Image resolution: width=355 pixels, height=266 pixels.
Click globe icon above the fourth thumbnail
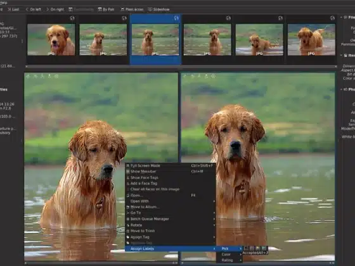(x=228, y=18)
